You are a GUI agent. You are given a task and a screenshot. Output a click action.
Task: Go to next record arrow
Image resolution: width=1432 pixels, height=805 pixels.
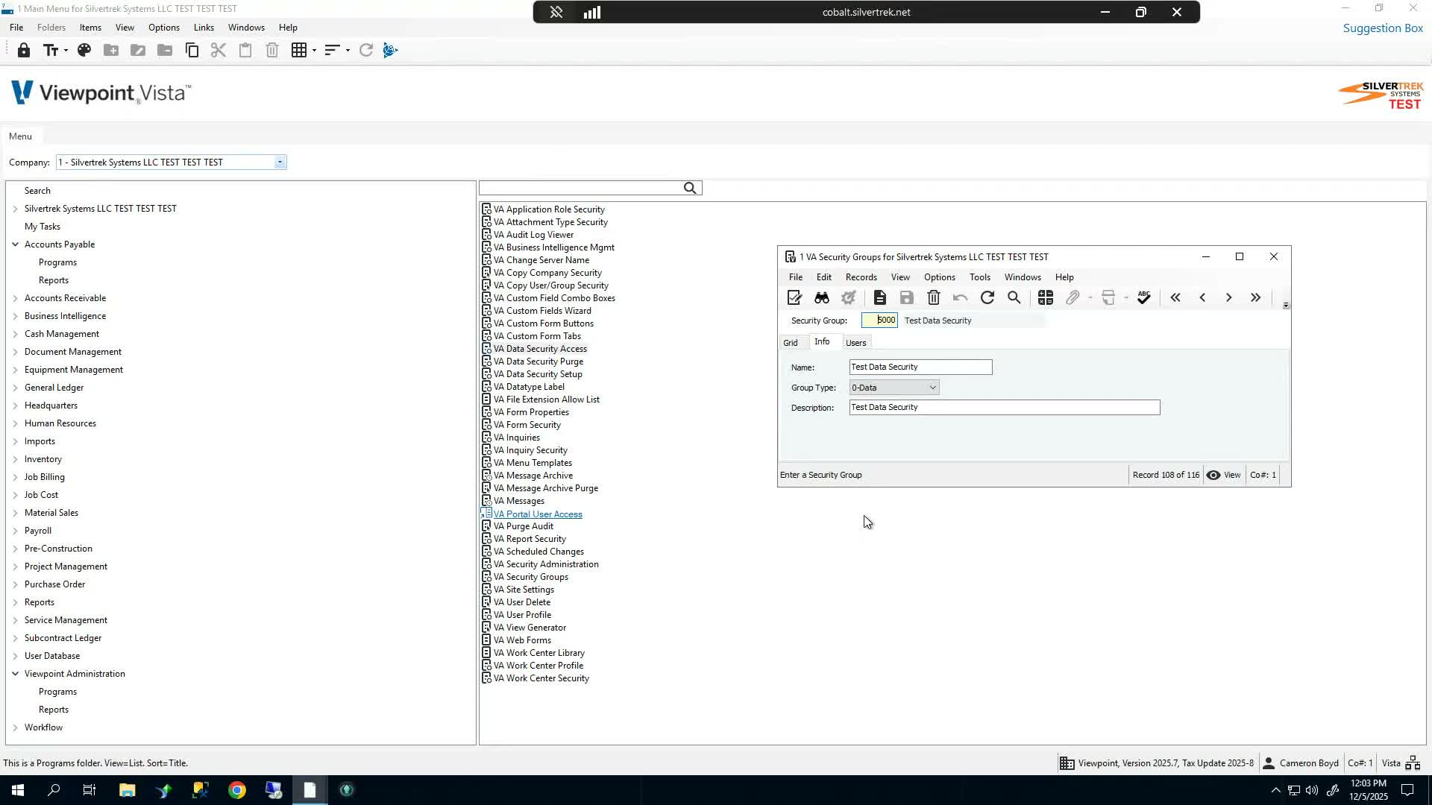[1229, 298]
